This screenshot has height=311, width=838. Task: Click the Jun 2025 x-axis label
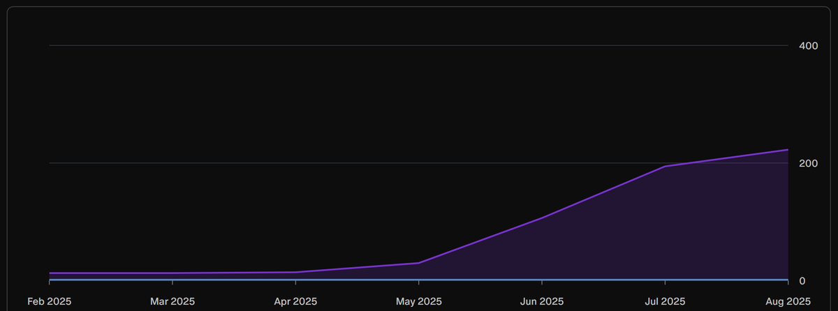(542, 301)
